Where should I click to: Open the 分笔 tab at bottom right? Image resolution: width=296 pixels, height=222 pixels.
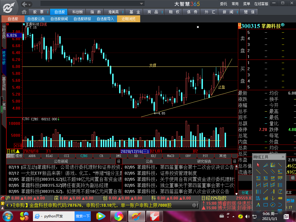coord(245,193)
